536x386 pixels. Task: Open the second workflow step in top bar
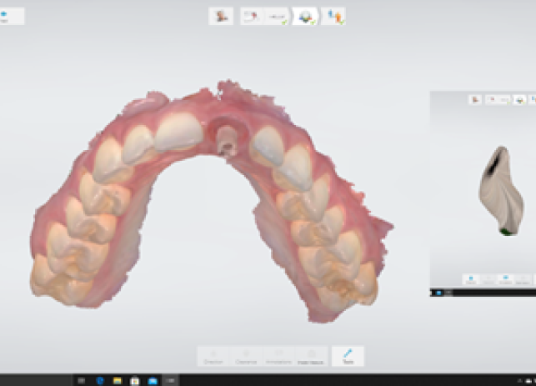[x=250, y=16]
